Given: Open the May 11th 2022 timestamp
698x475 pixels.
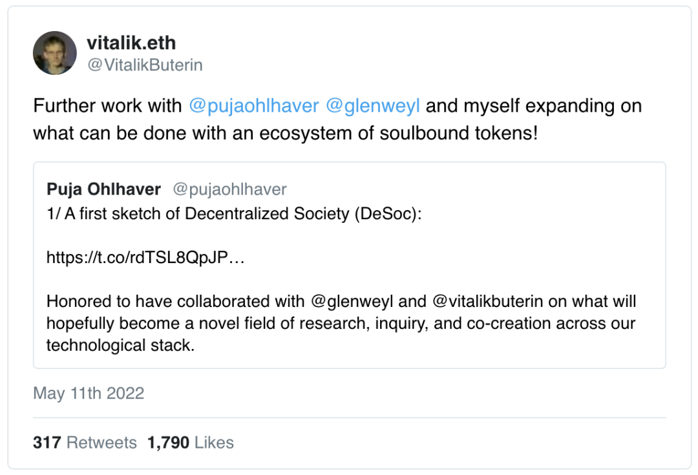Looking at the screenshot, I should click(89, 393).
